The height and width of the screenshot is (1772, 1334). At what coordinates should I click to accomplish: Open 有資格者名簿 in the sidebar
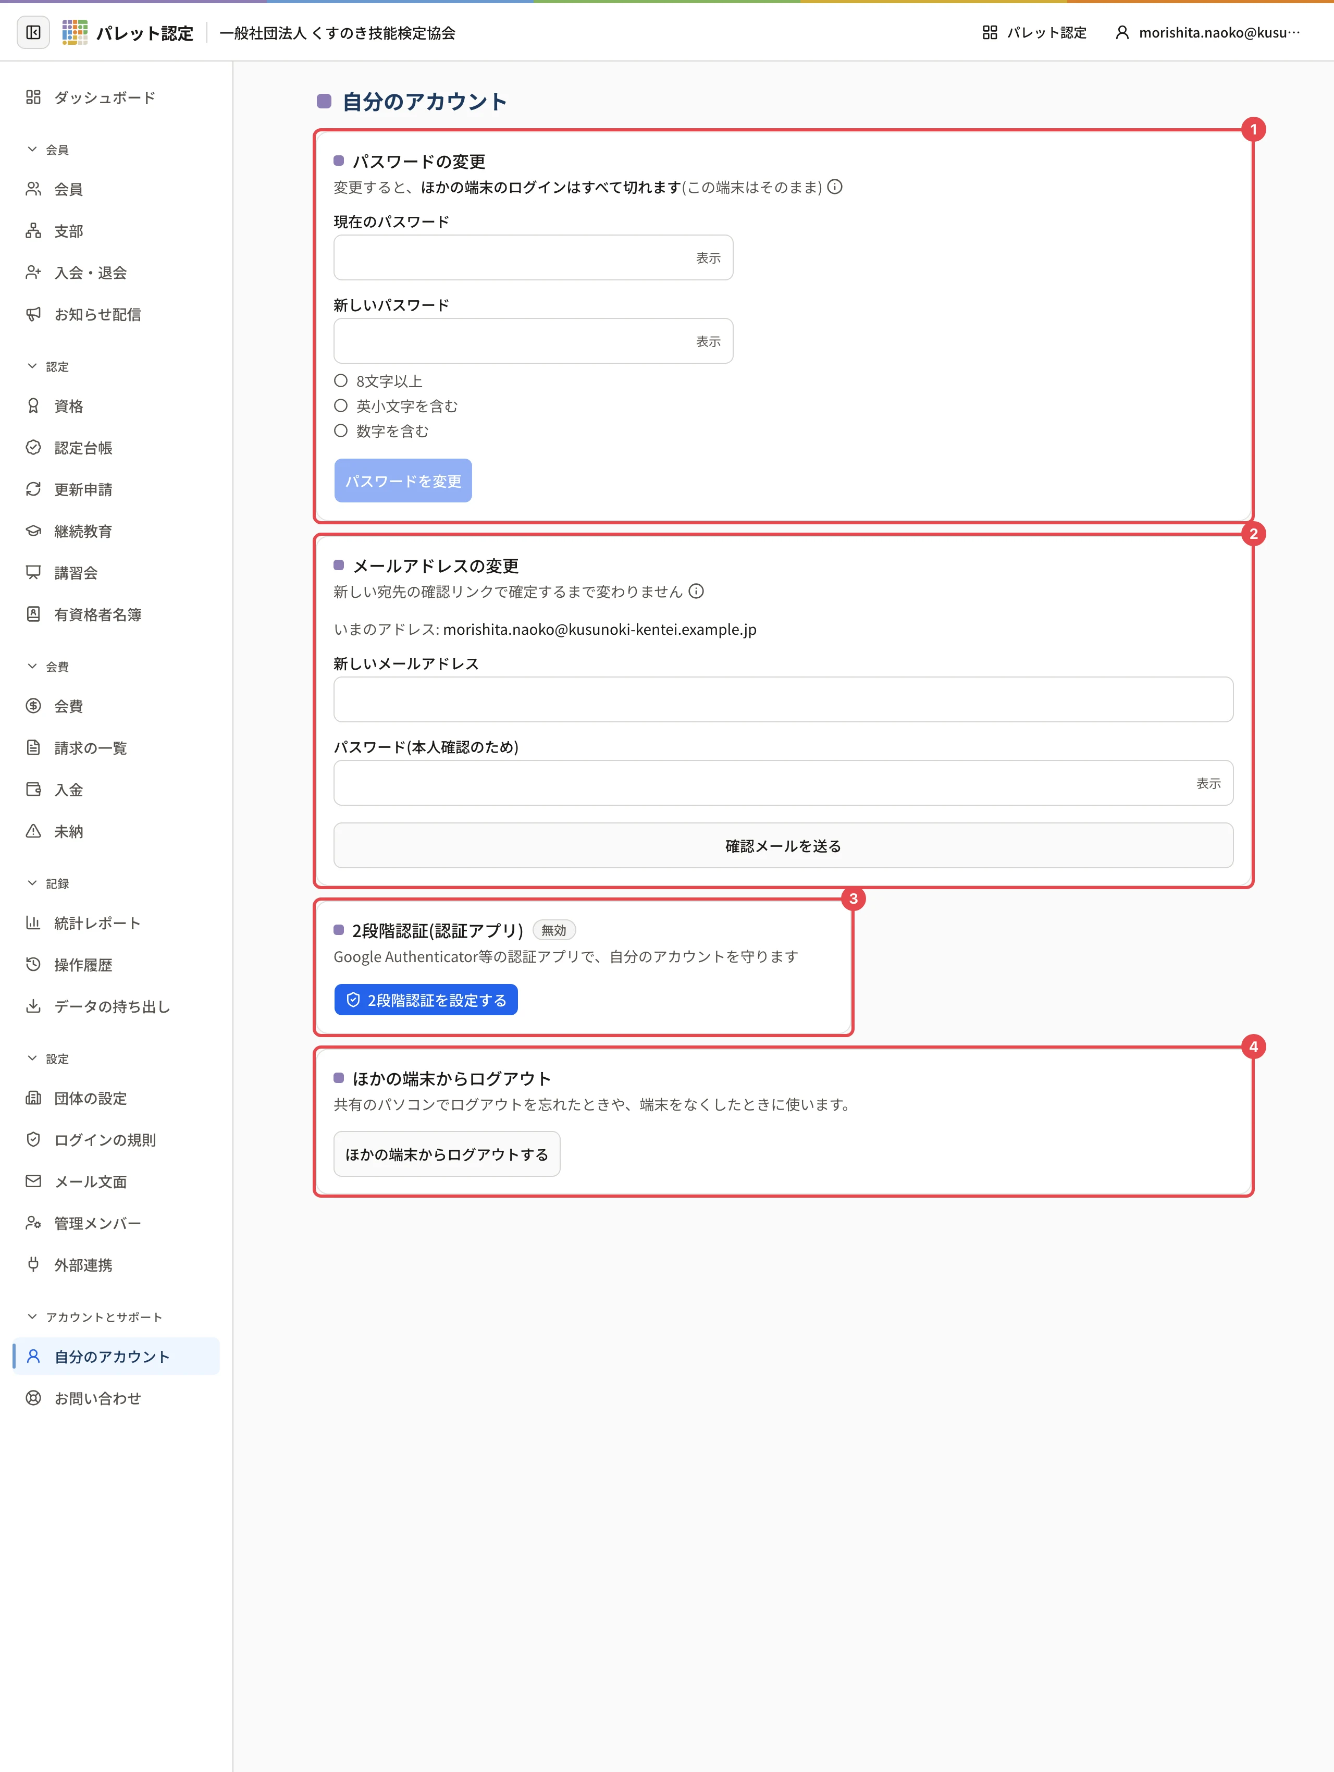coord(116,614)
